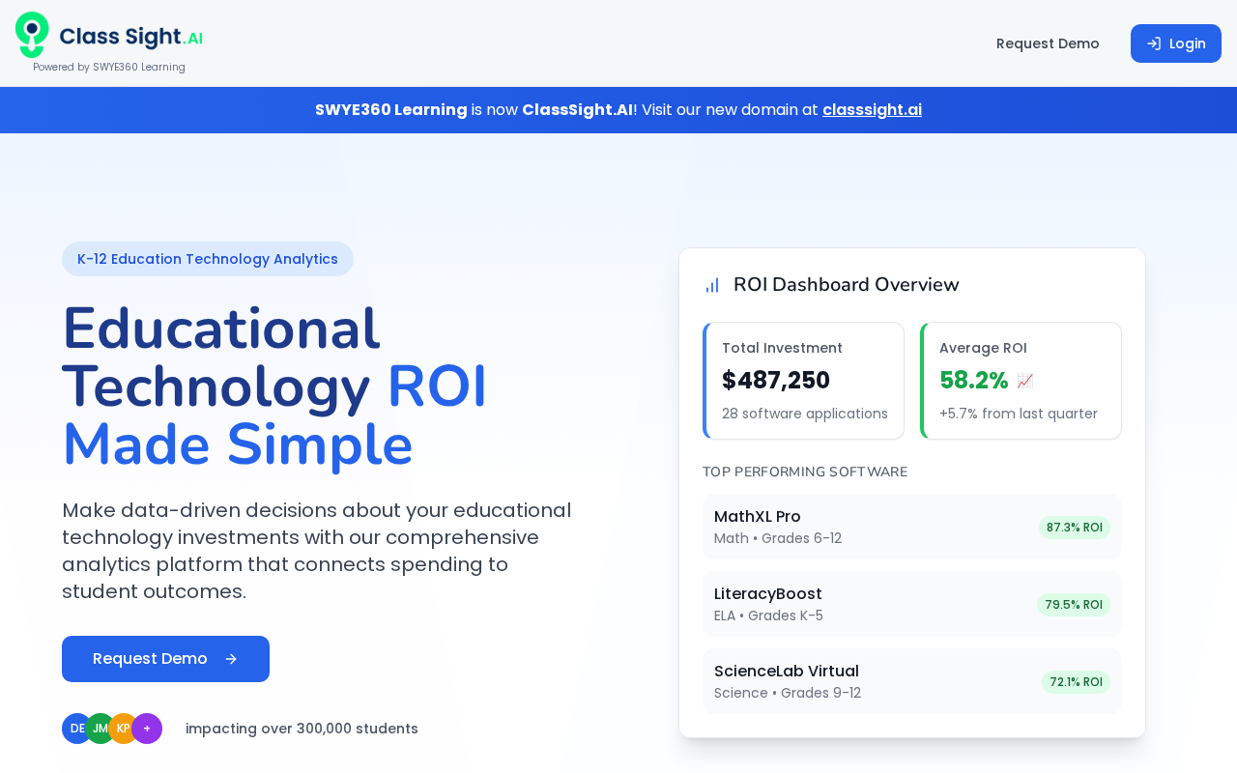Click the purple plus avatar circle
The image size is (1237, 773).
click(x=147, y=729)
